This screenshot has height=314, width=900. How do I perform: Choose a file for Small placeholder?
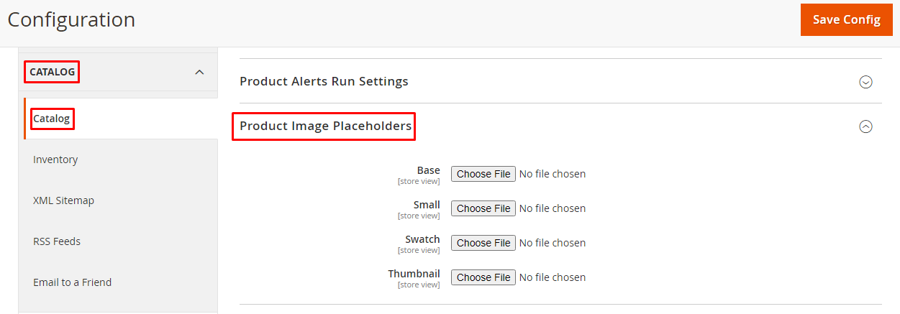point(483,208)
